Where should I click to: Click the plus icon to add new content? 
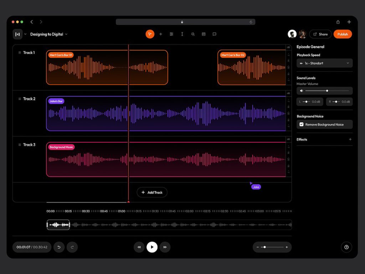coord(160,34)
